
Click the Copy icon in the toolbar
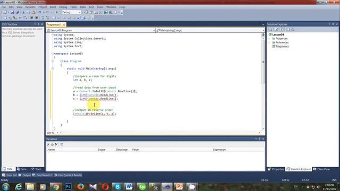click(28, 12)
